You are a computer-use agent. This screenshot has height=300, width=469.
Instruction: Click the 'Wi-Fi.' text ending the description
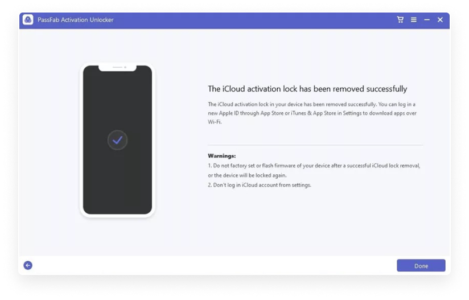point(215,122)
